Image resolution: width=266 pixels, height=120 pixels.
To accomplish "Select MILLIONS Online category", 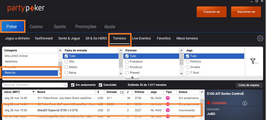I will click(30, 56).
